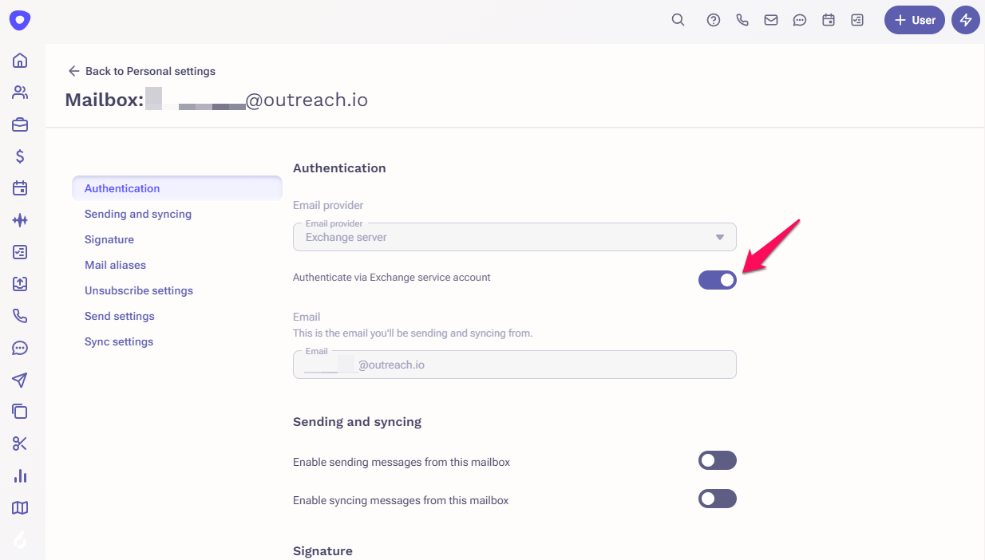The height and width of the screenshot is (560, 985).
Task: Select Sync settings in the menu
Action: (x=119, y=341)
